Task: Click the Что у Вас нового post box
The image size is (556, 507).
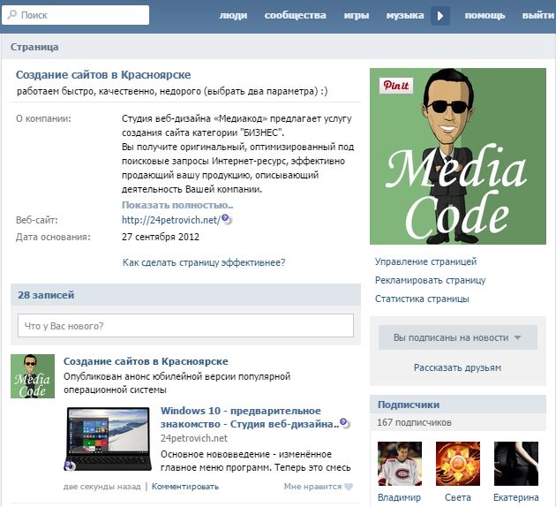Action: click(x=185, y=326)
